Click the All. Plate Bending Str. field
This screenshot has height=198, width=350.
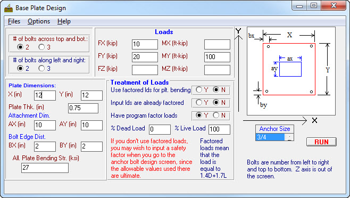[x=45, y=168]
